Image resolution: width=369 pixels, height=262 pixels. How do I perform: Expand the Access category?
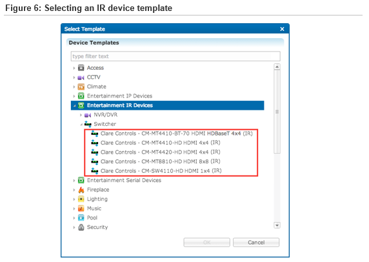(74, 68)
